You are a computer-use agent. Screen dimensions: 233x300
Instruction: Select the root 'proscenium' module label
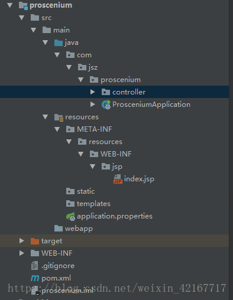click(51, 5)
